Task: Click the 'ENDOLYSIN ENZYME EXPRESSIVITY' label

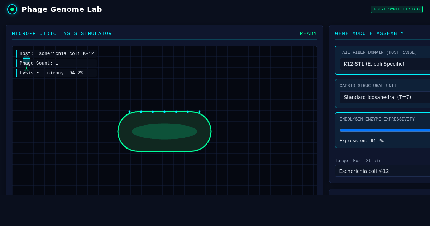Action: (x=377, y=119)
